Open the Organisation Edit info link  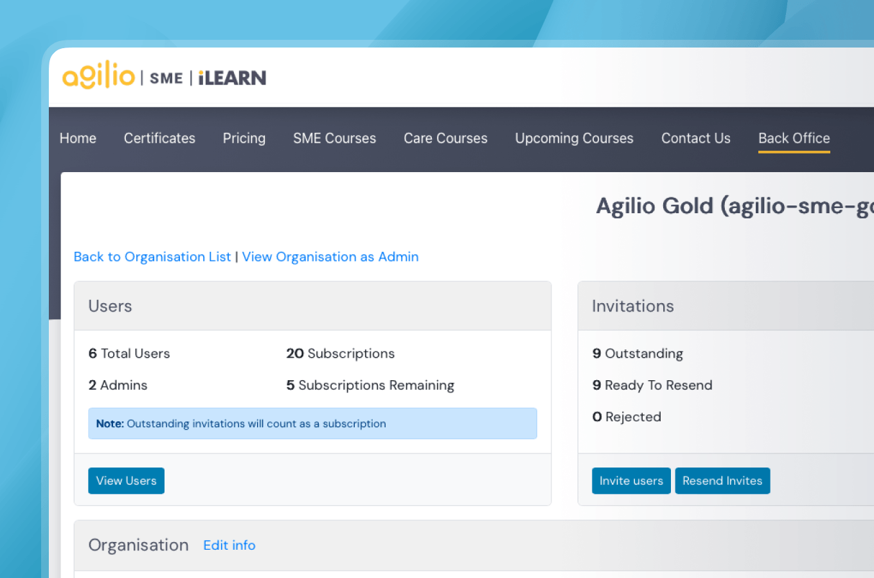point(229,545)
